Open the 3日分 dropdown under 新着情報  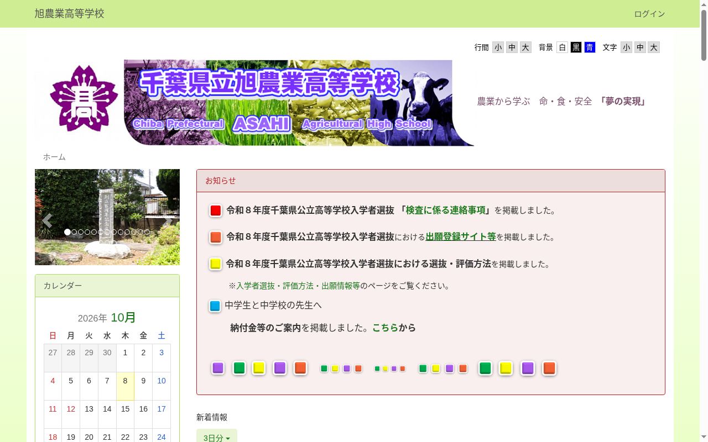pyautogui.click(x=217, y=438)
